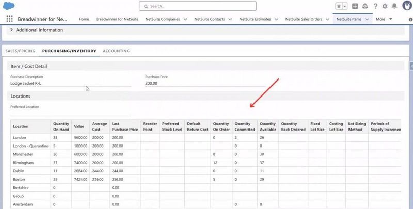Expand the NetSuite Sales Orders dropdown chevron

click(x=327, y=19)
